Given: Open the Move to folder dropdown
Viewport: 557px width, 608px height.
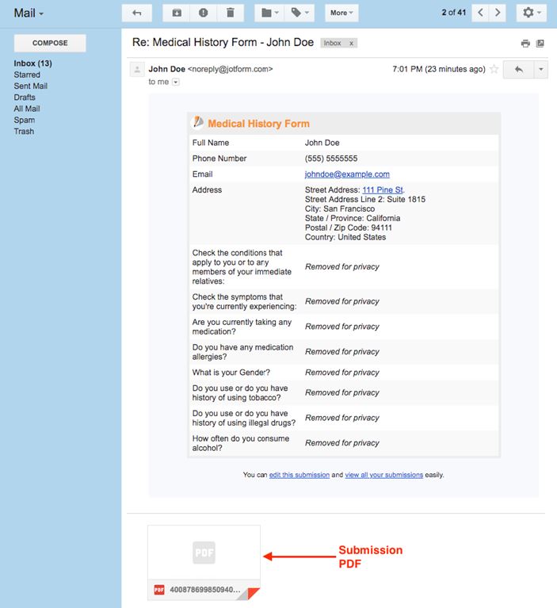Looking at the screenshot, I should click(271, 13).
